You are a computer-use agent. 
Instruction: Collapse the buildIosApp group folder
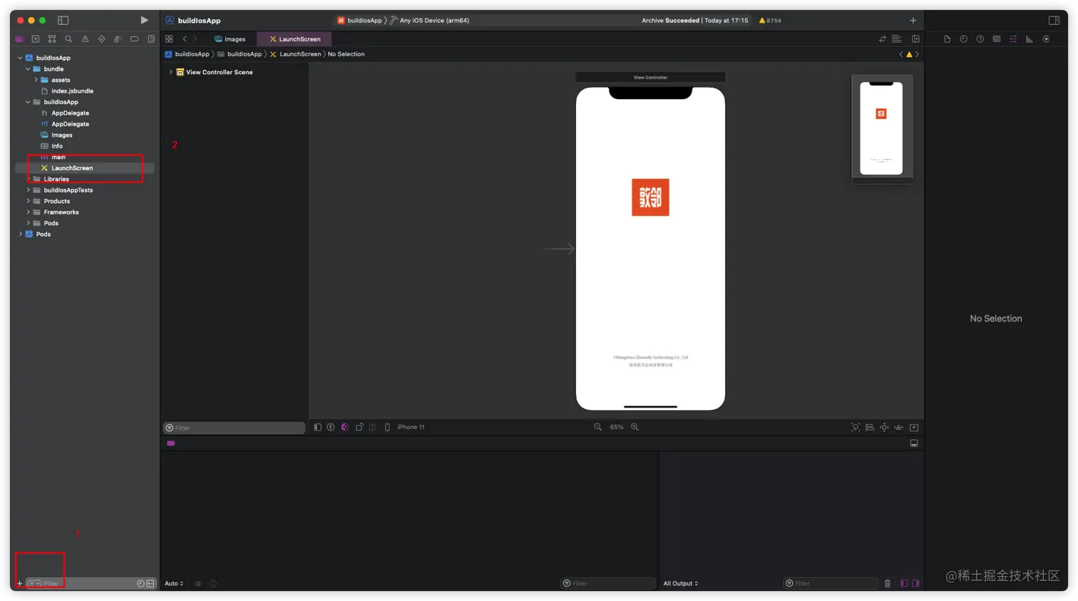coord(28,102)
